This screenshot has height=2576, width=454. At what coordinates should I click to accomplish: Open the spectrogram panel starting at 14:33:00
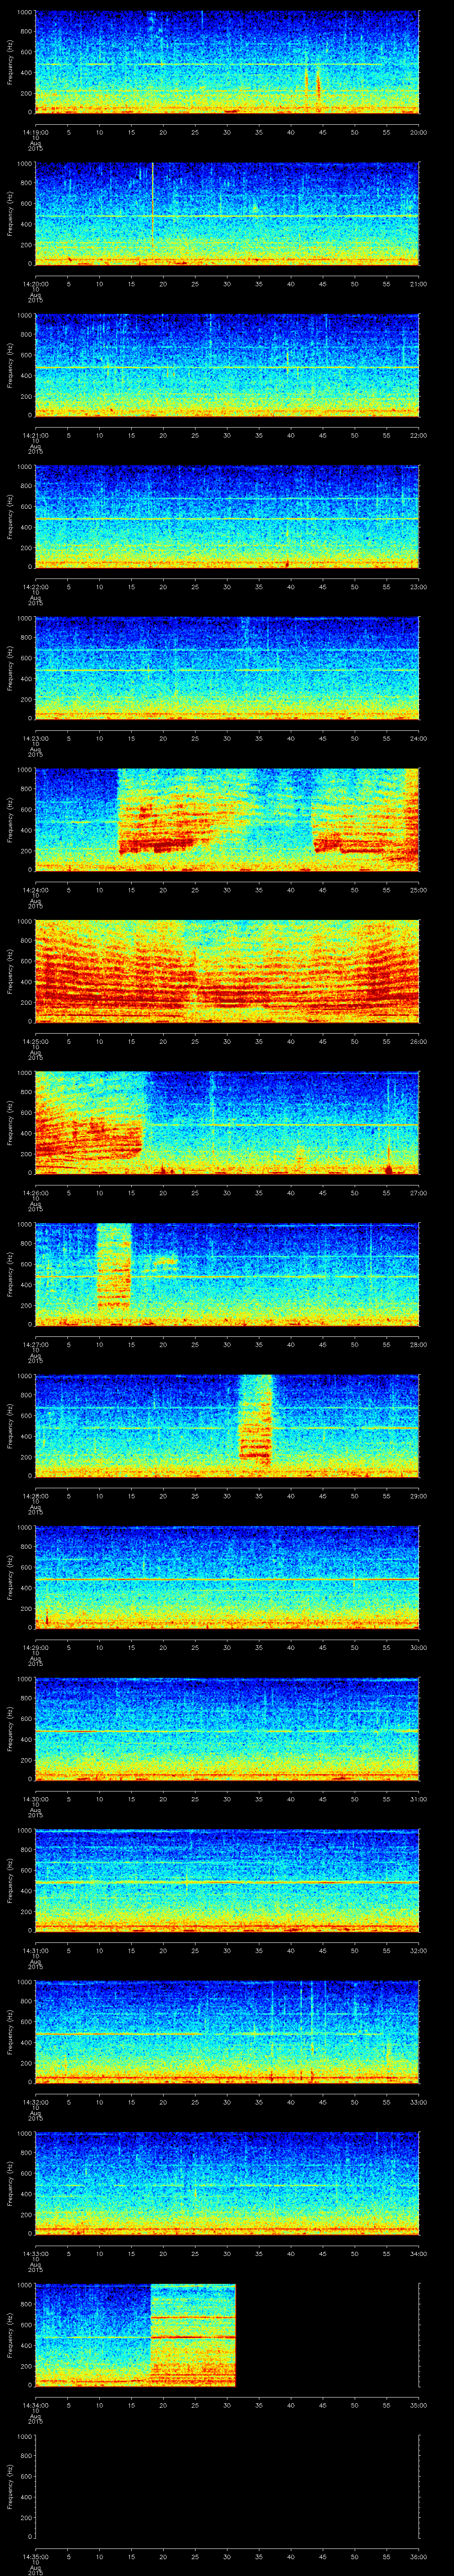point(227,2183)
